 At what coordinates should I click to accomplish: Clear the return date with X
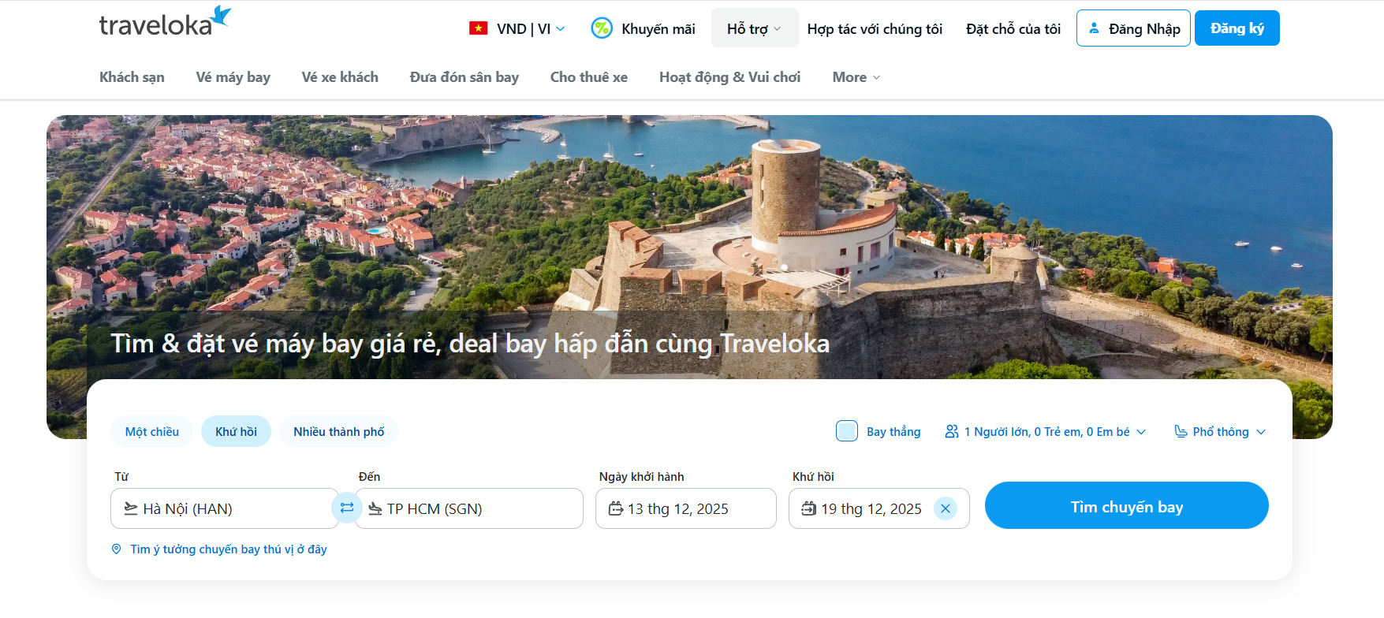pyautogui.click(x=946, y=508)
